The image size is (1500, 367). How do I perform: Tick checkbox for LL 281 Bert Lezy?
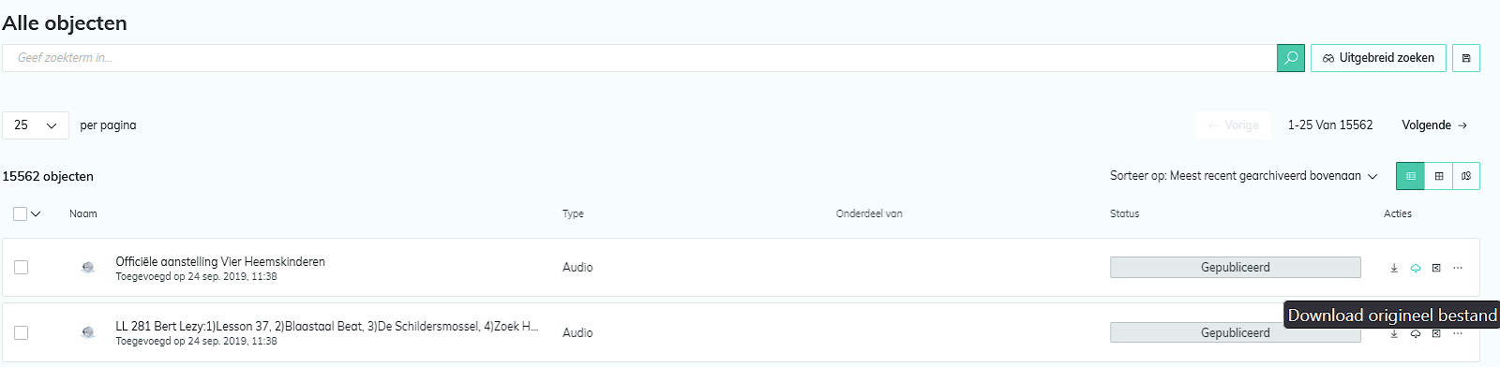click(x=21, y=333)
